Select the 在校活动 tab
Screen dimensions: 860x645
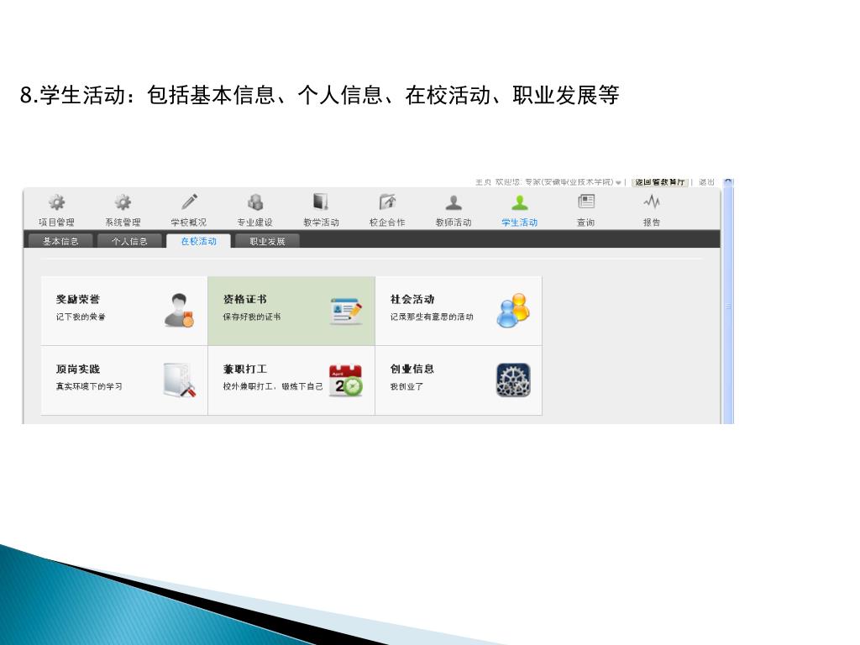point(198,241)
